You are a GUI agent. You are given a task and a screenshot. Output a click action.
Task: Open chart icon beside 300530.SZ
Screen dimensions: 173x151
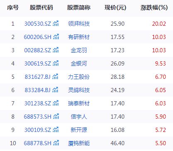(56, 23)
